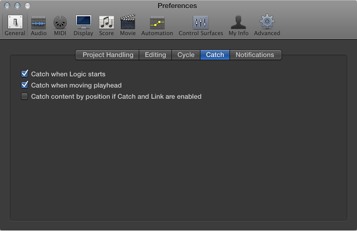Go to the Notifications tab
The width and height of the screenshot is (357, 231).
click(x=254, y=55)
